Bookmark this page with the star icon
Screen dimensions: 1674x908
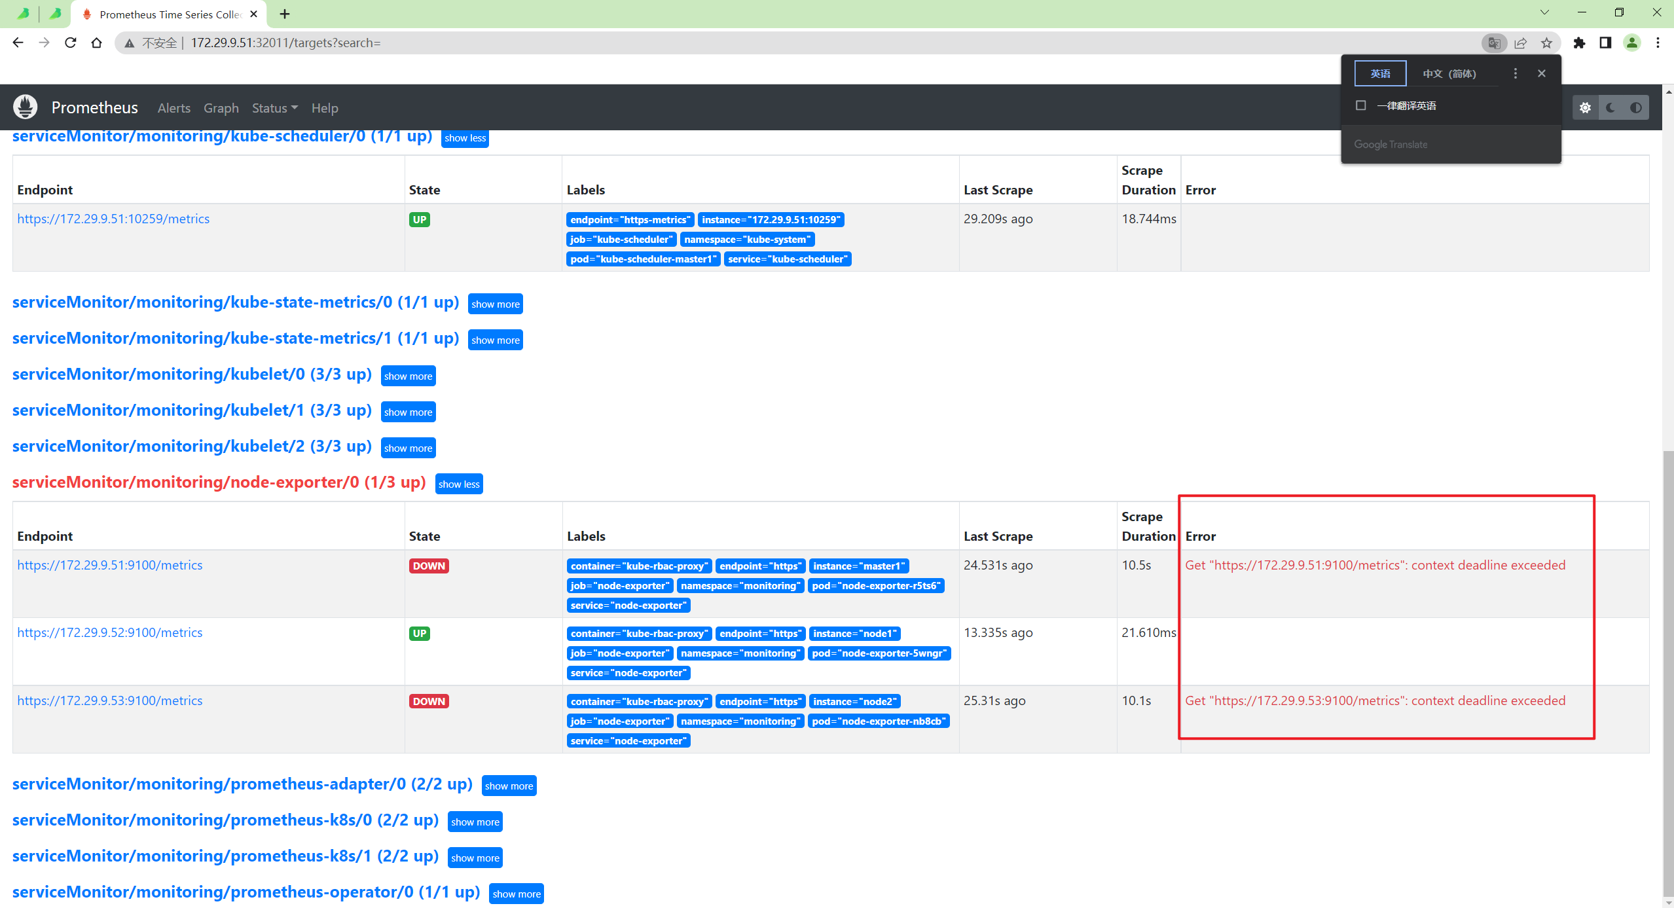coord(1546,43)
